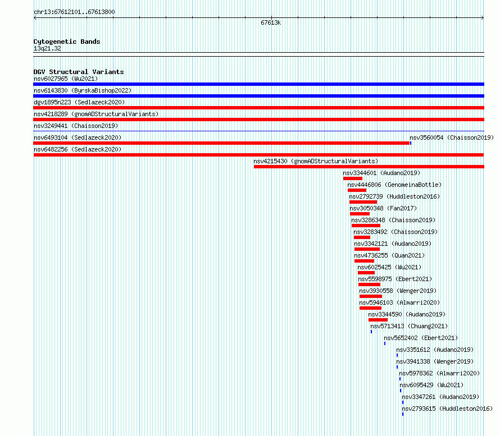The width and height of the screenshot is (500, 436).
Task: Click nsv3347261 (Audano2019) label
Action: click(x=440, y=397)
